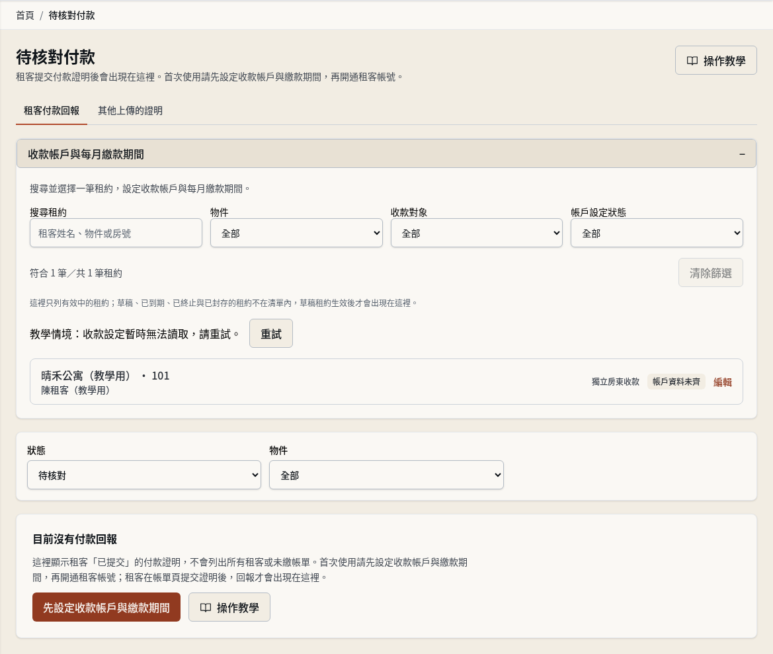Click the 帳戶資料未齊 status badge

tap(676, 382)
